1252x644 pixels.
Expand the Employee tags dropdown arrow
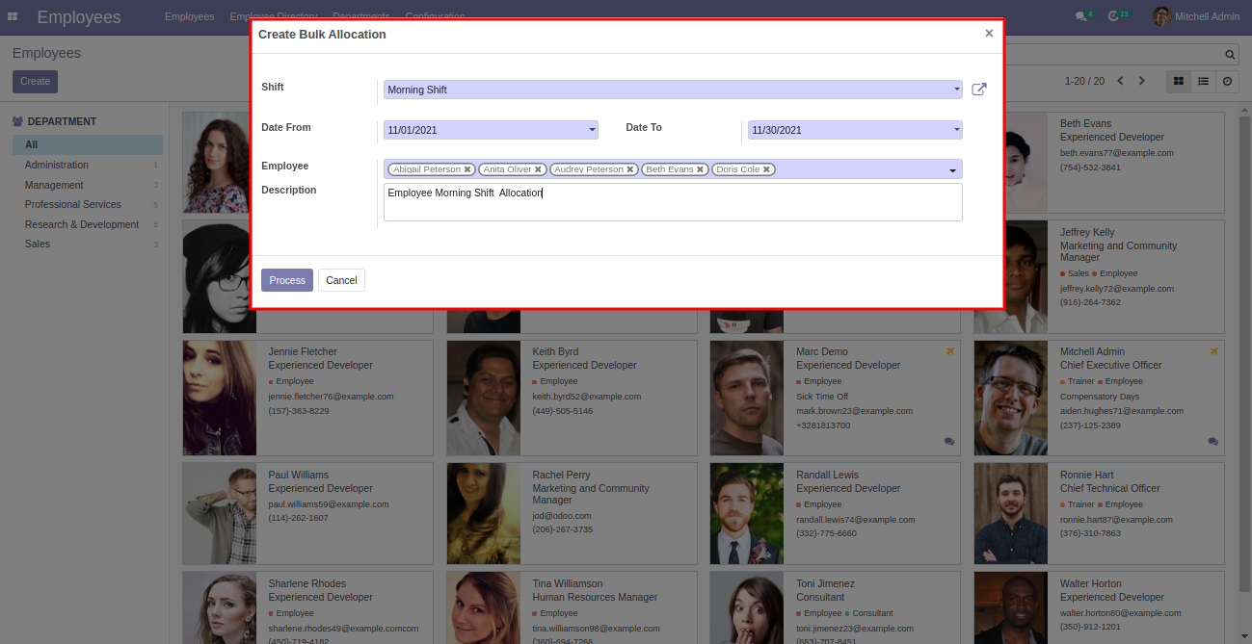point(952,170)
